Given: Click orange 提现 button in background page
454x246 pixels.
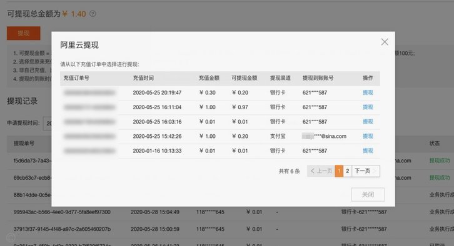Looking at the screenshot, I should [x=24, y=33].
